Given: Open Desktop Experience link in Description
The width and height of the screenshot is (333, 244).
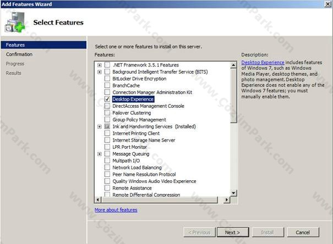Looking at the screenshot, I should click(x=263, y=62).
